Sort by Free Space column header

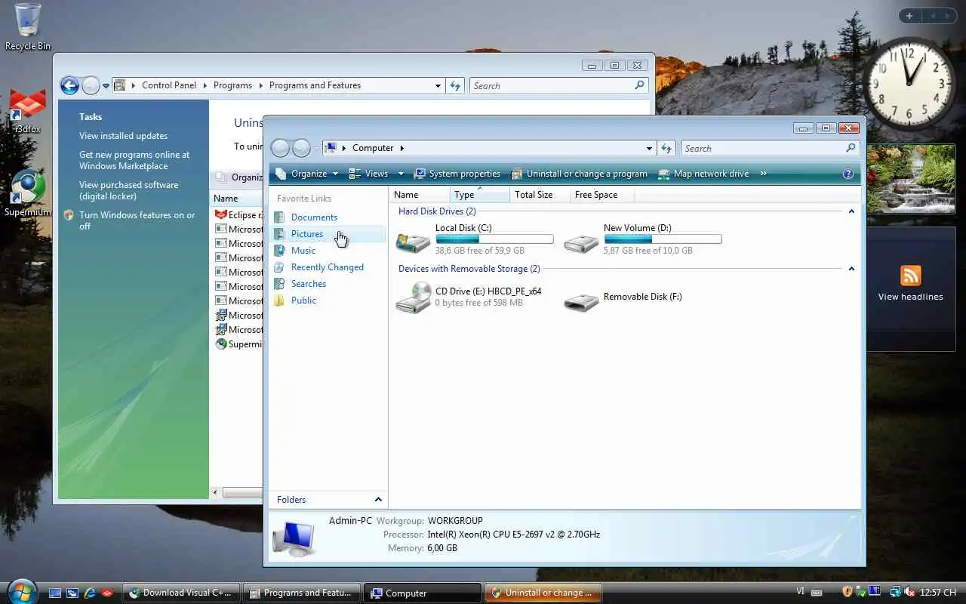tap(601, 195)
